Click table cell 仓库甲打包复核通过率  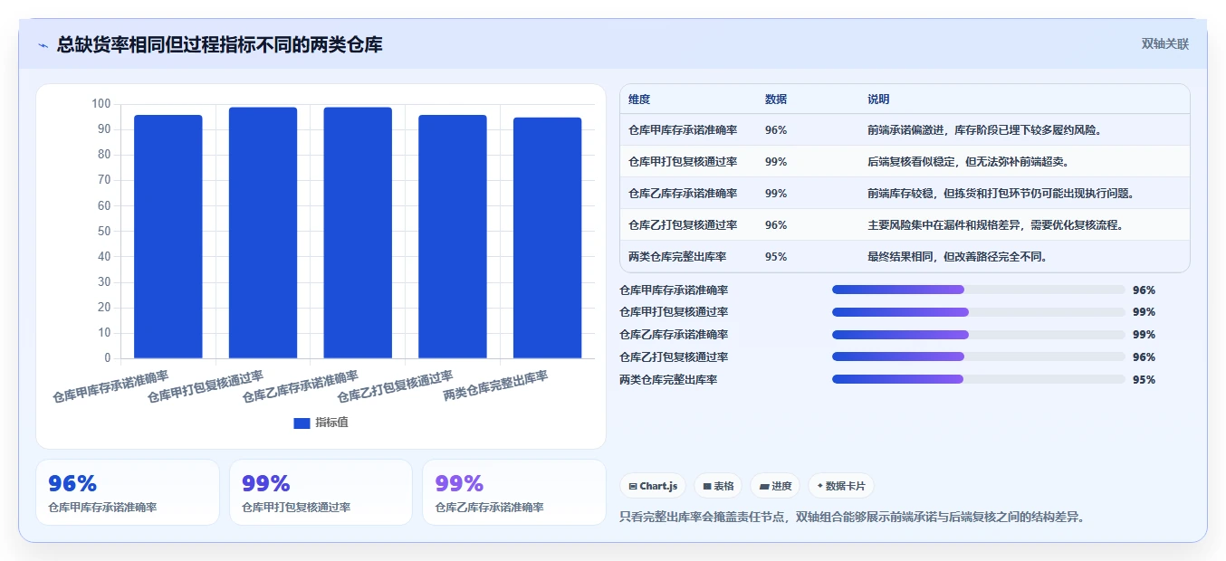[x=683, y=162]
